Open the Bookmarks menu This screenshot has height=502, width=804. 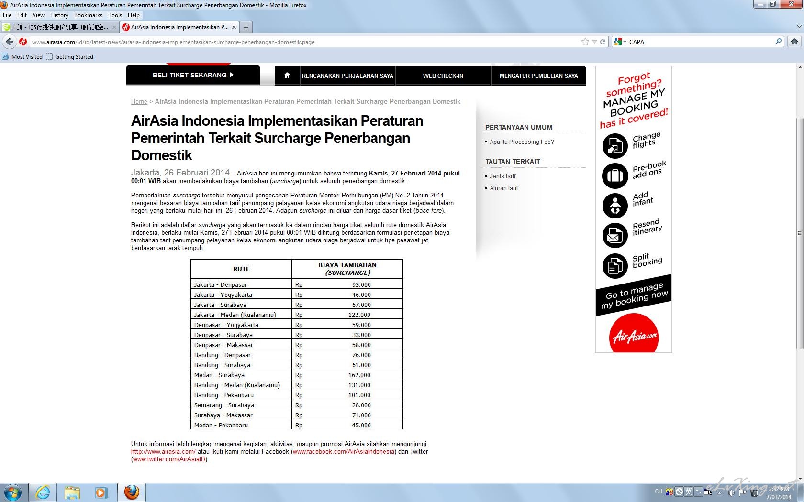click(88, 15)
